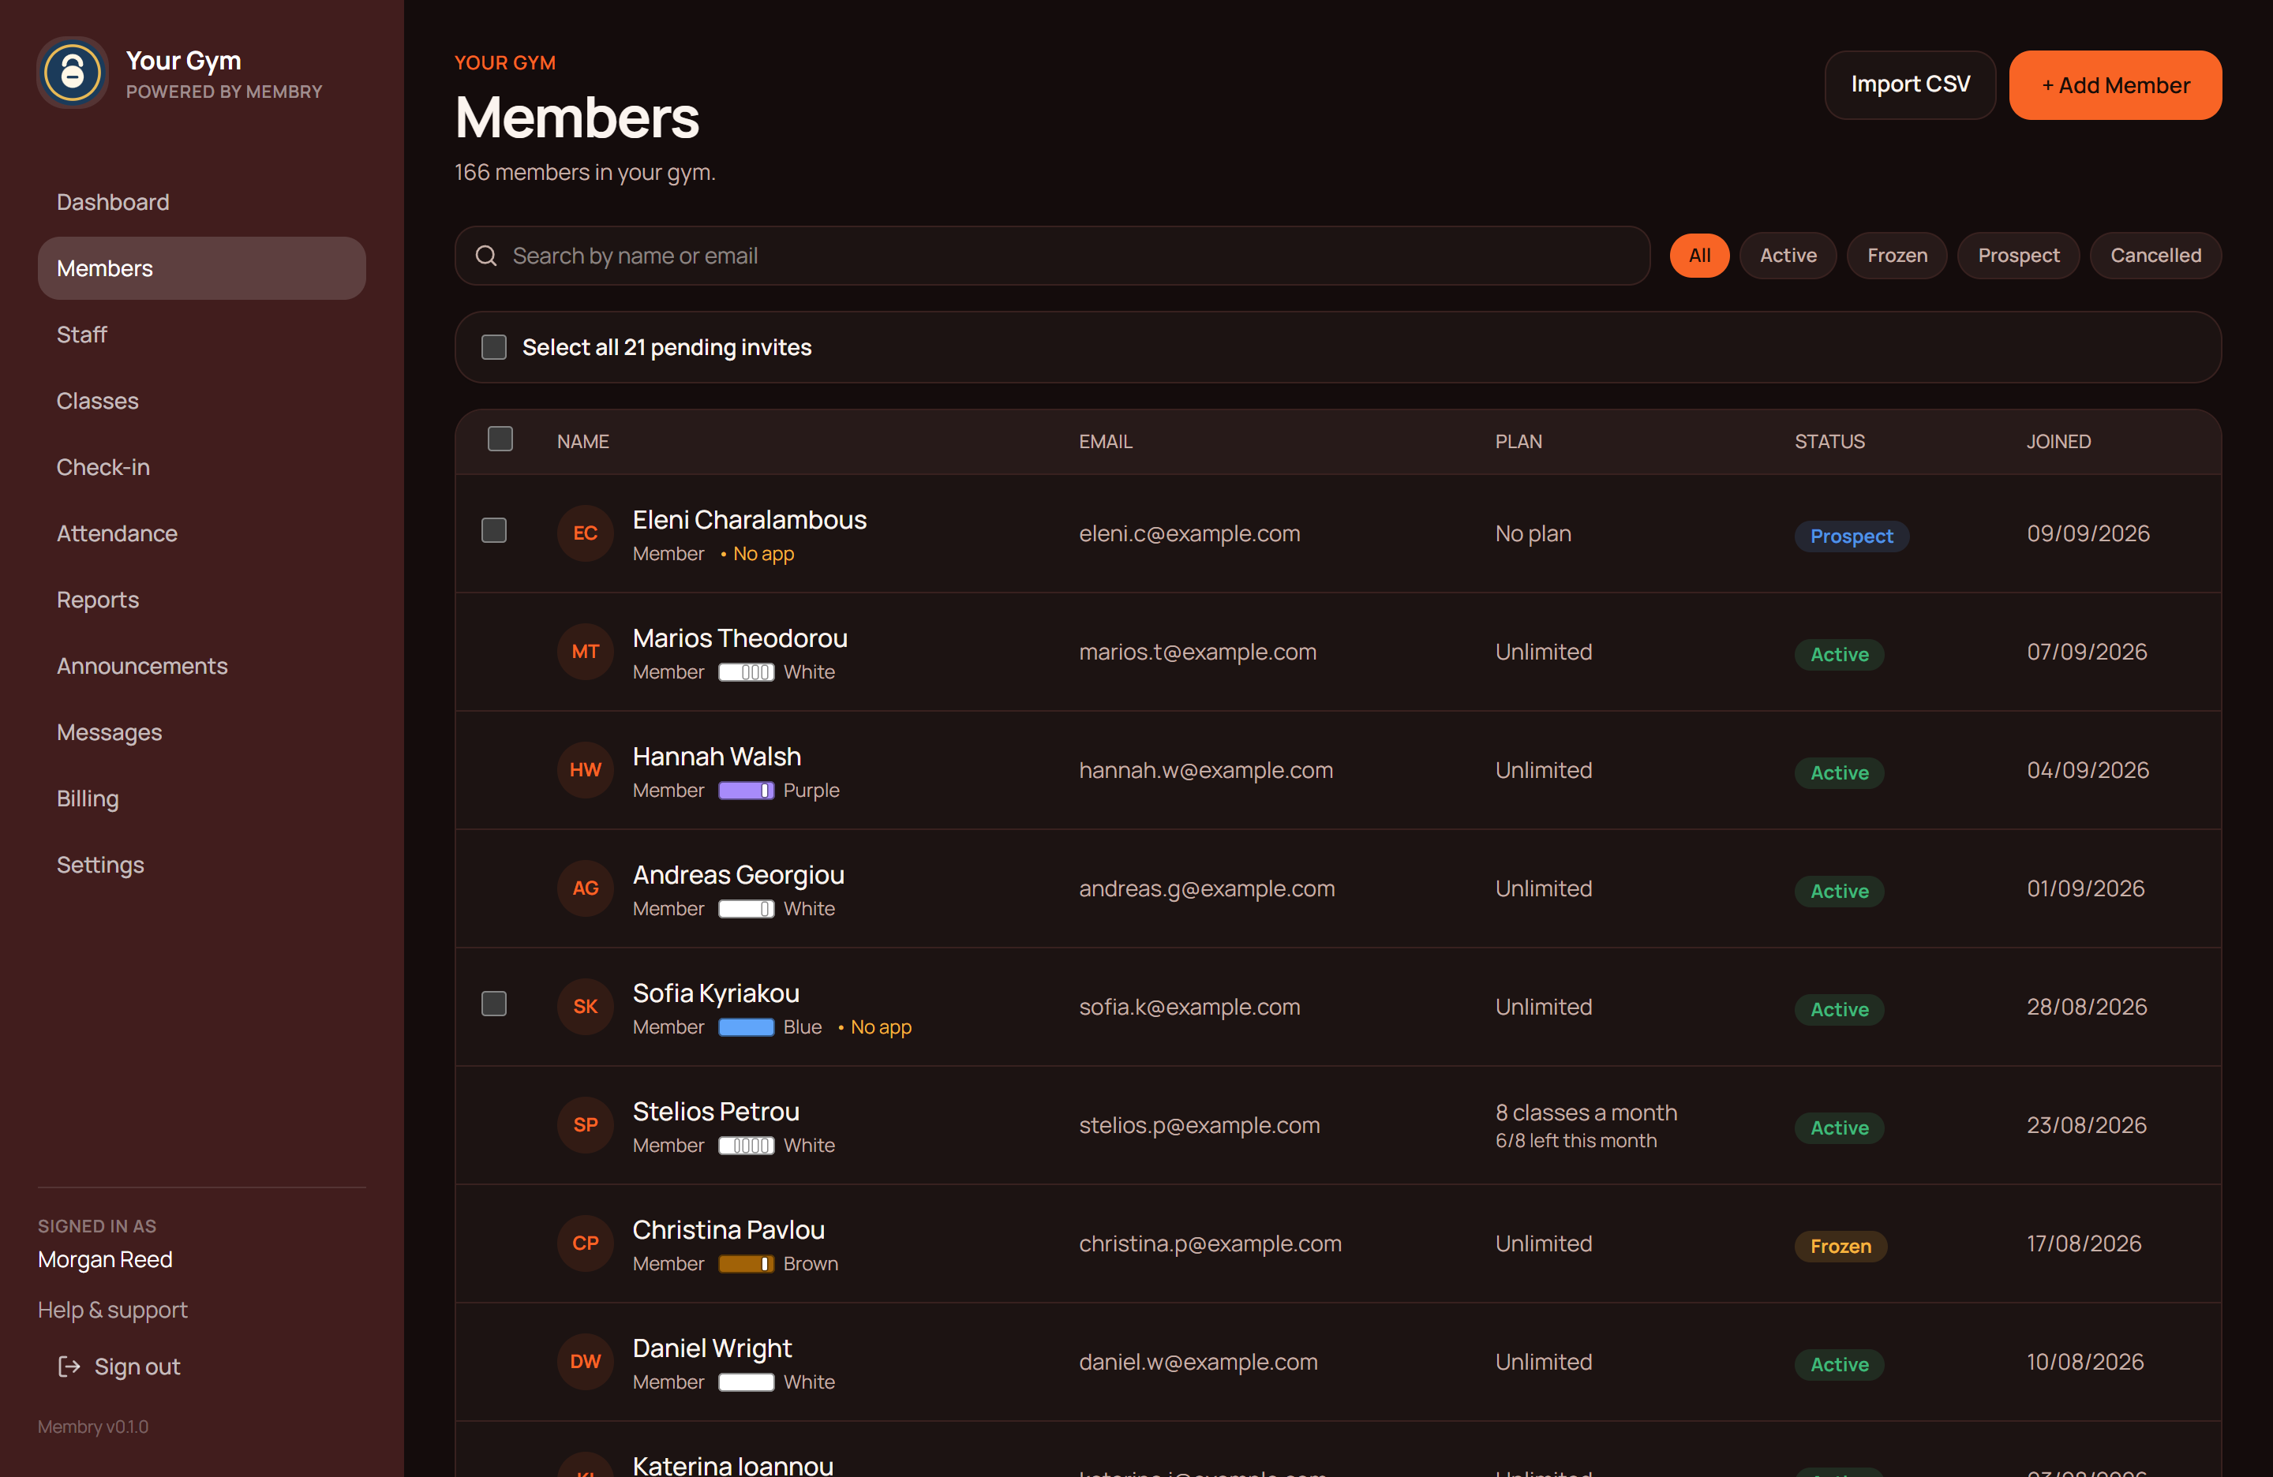
Task: Click the Your Gym logo icon
Action: [73, 73]
